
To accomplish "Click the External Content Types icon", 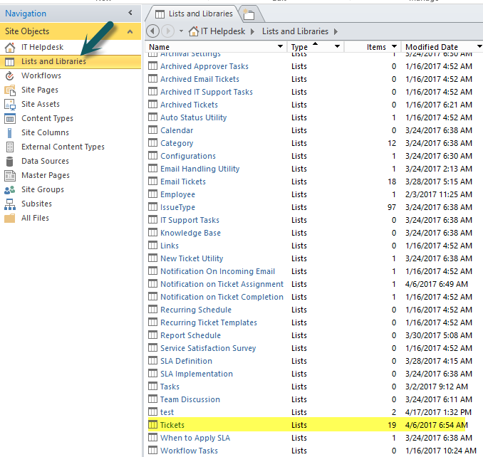I will (x=10, y=147).
